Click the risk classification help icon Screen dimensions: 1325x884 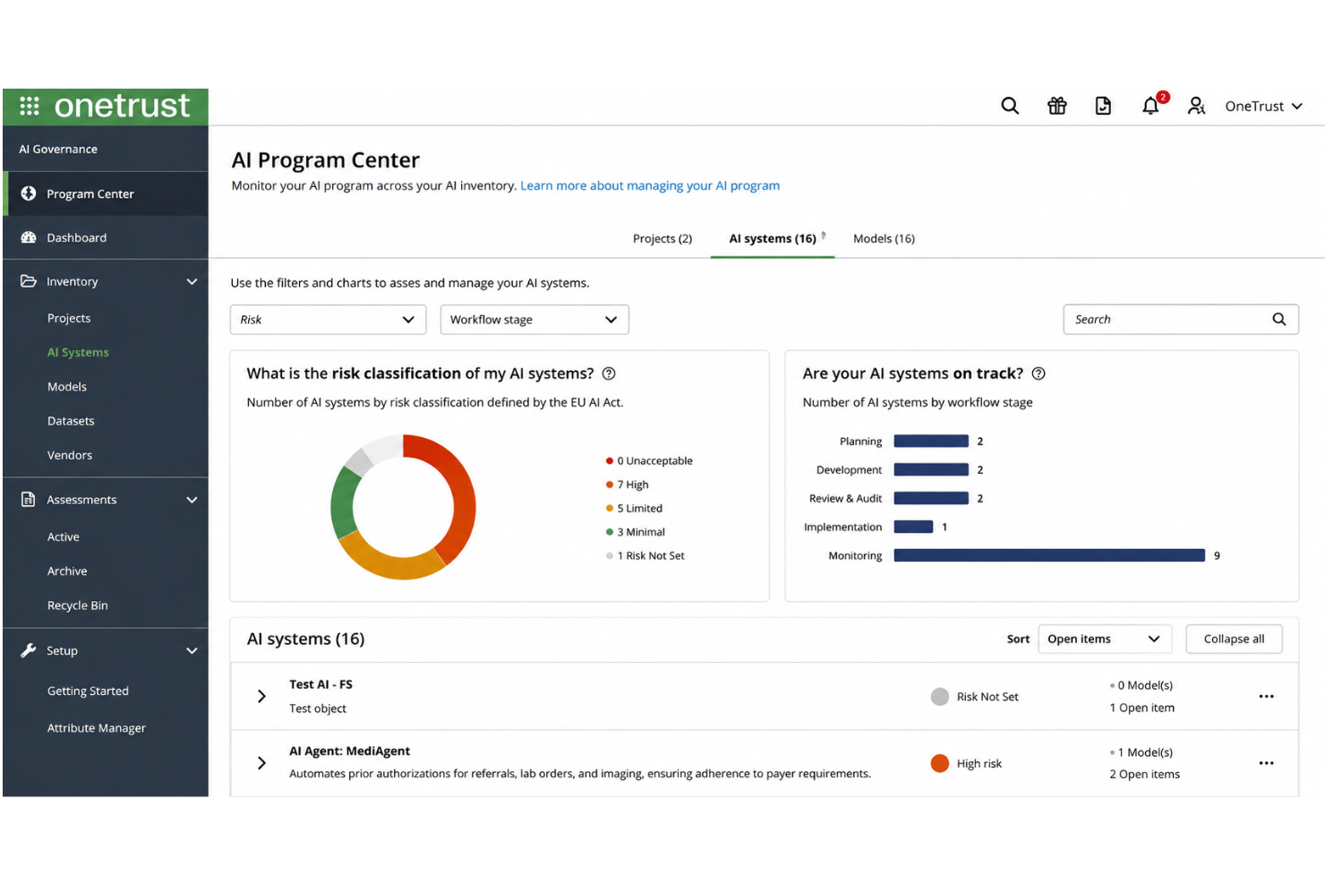click(x=609, y=373)
